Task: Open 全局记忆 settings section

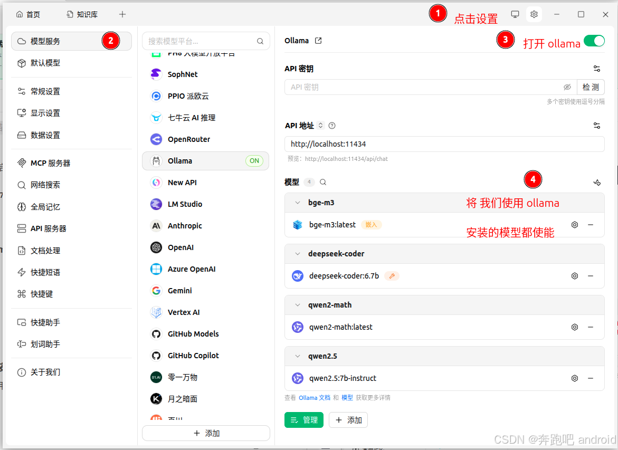Action: tap(71, 207)
